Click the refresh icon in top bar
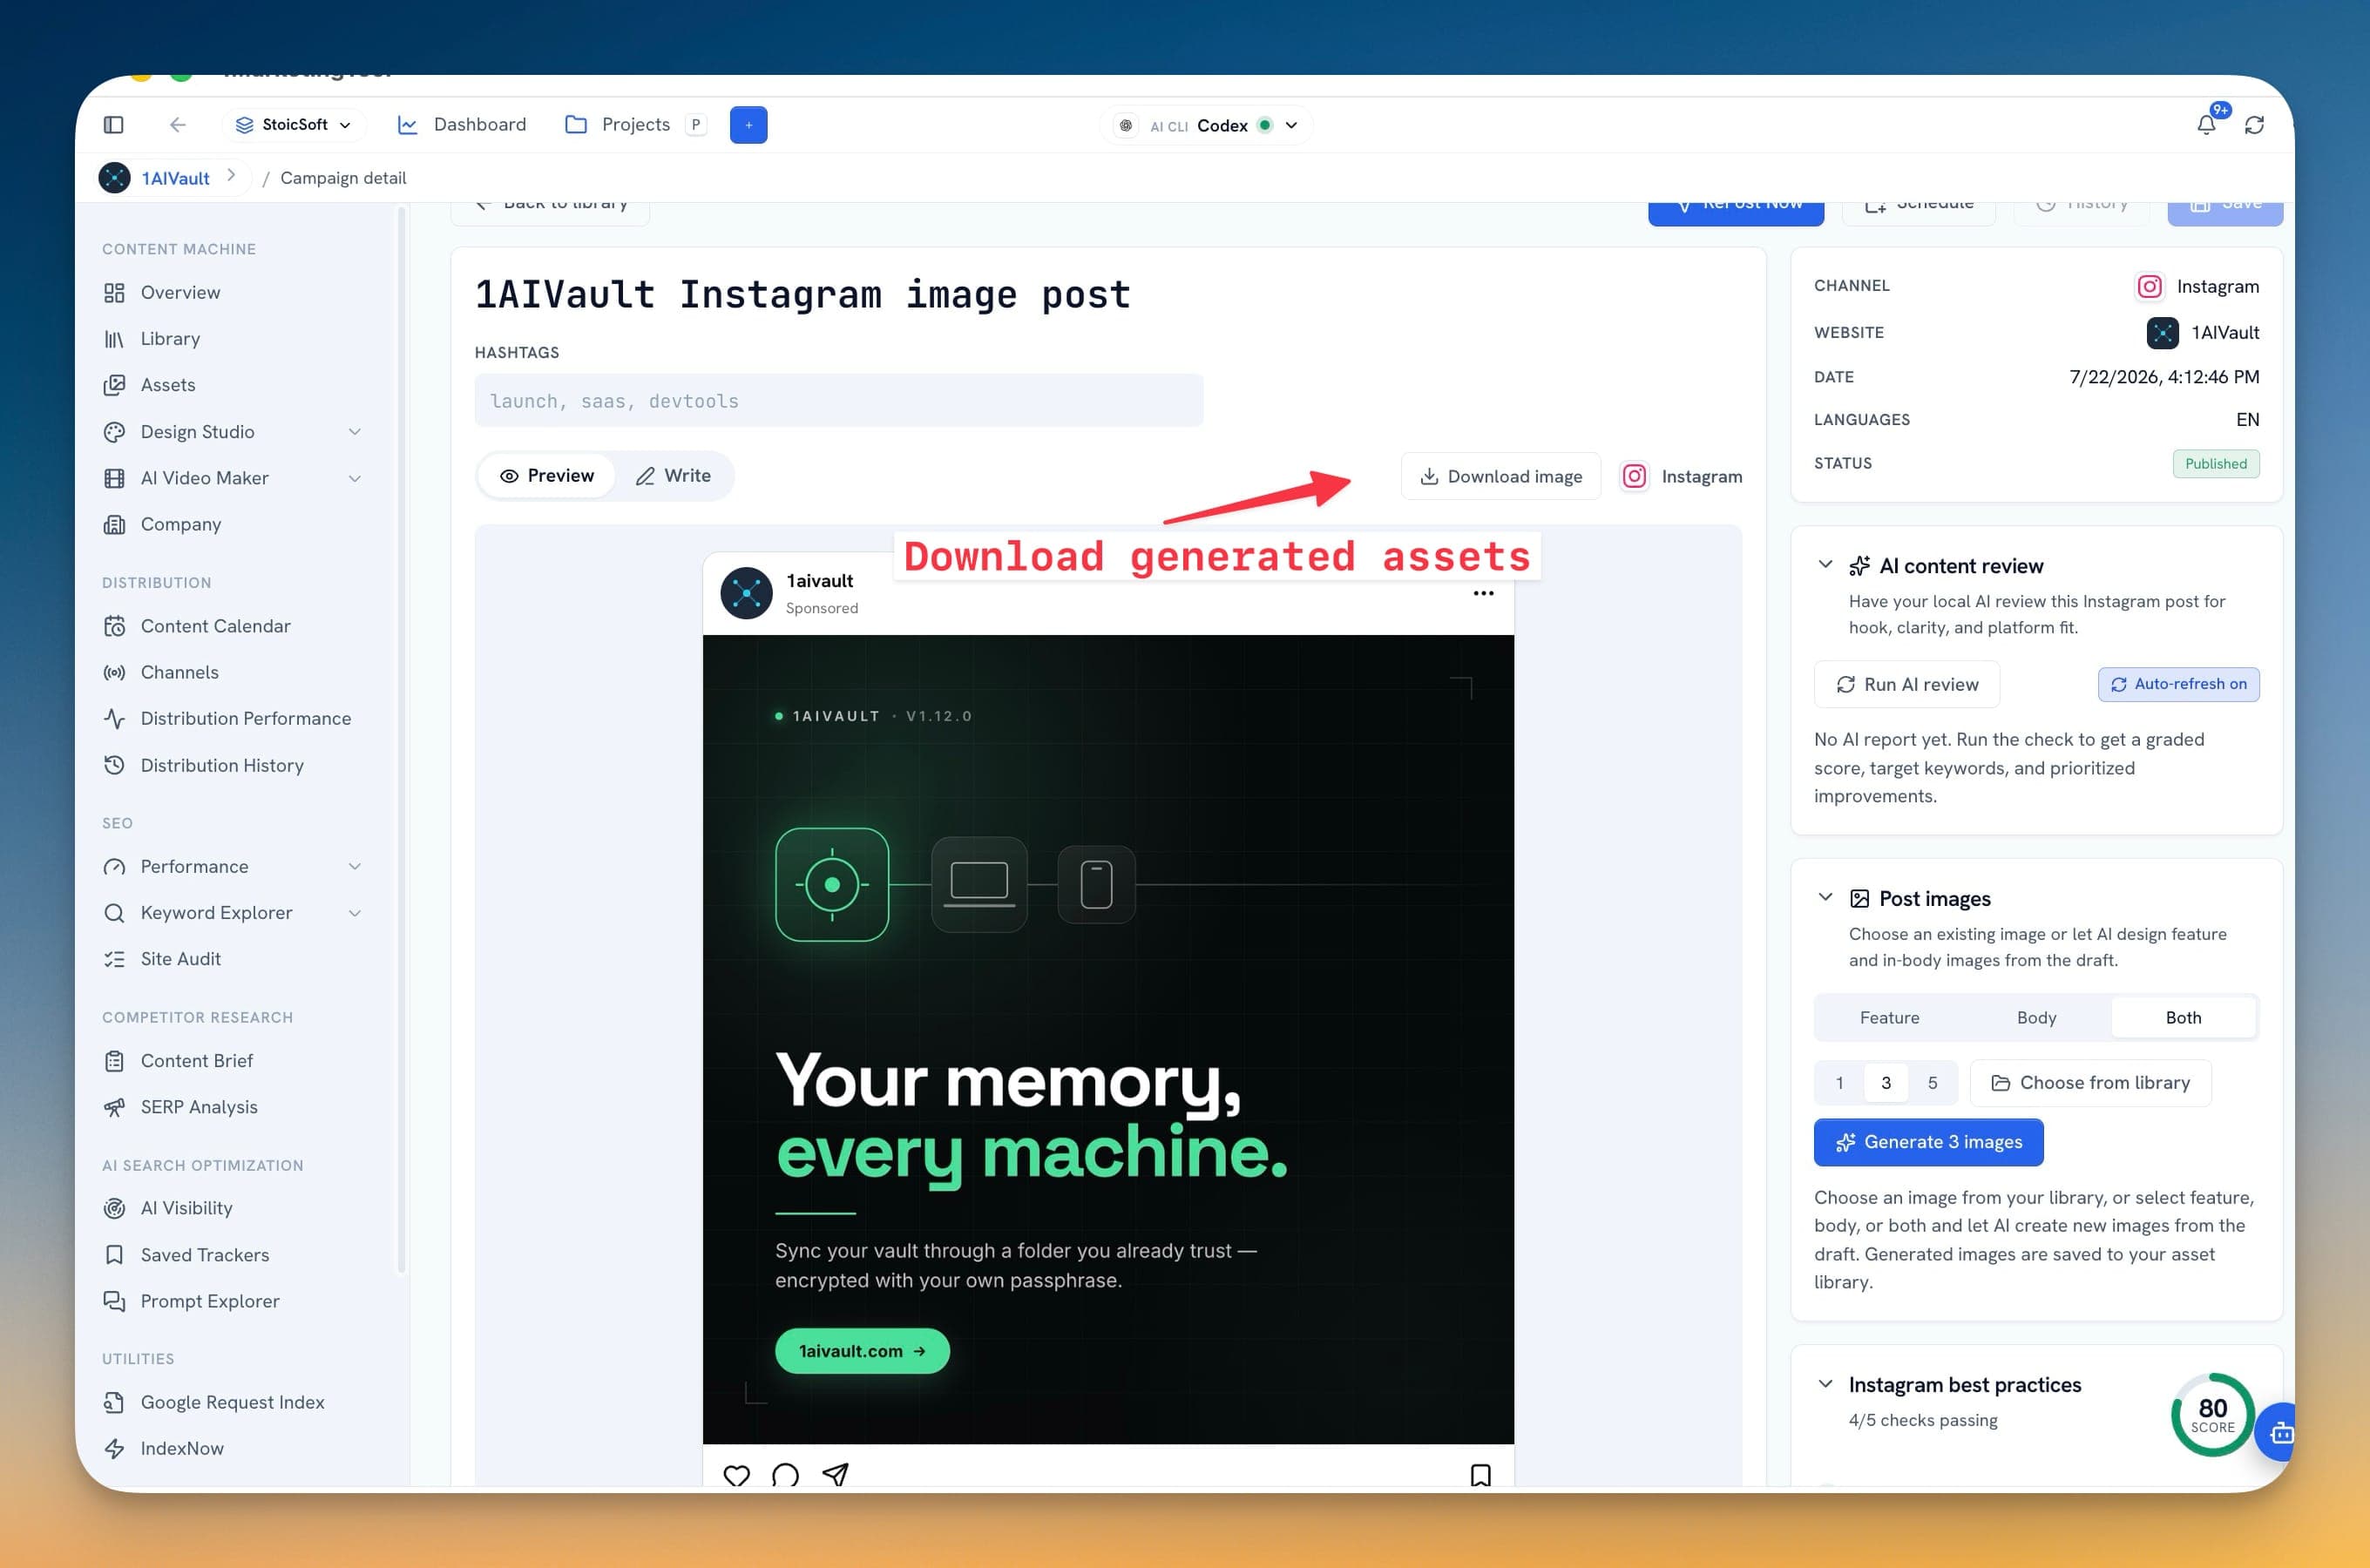 pyautogui.click(x=2254, y=125)
